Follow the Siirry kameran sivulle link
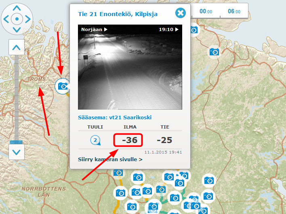Image resolution: width=286 pixels, height=214 pixels. click(x=110, y=160)
